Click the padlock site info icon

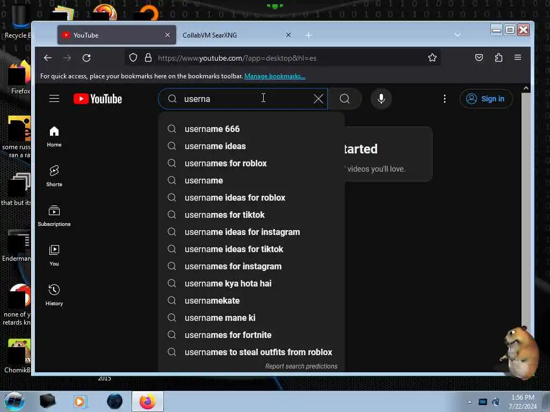(x=148, y=57)
